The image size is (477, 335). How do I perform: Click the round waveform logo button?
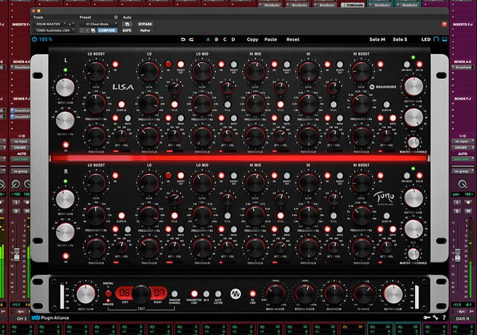pos(235,294)
